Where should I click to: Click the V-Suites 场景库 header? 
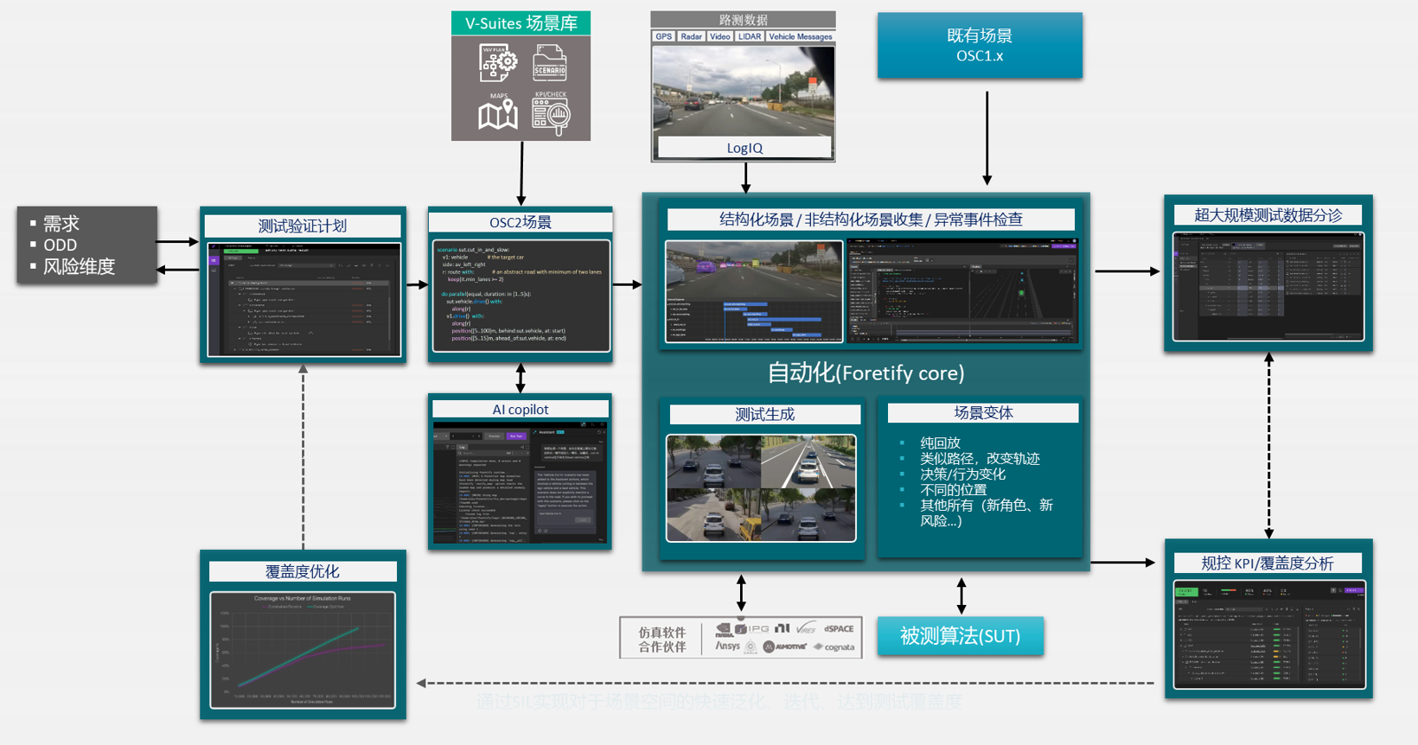521,23
